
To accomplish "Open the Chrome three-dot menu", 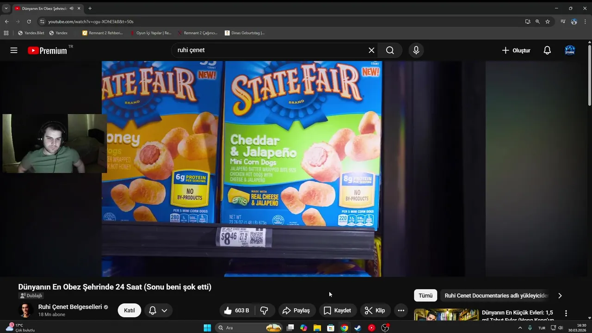I will coord(586,21).
